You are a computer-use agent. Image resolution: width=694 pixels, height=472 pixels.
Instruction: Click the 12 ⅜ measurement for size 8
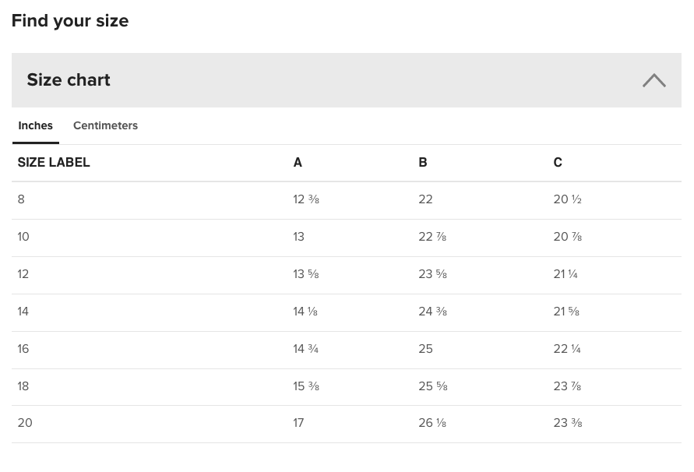coord(306,199)
